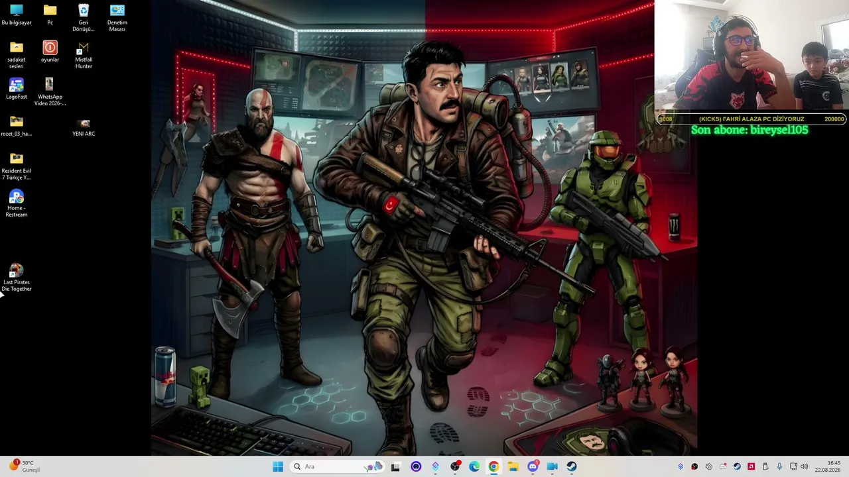Viewport: 849px width, 477px height.
Task: Select the YENI ARC desktop file
Action: [x=84, y=128]
